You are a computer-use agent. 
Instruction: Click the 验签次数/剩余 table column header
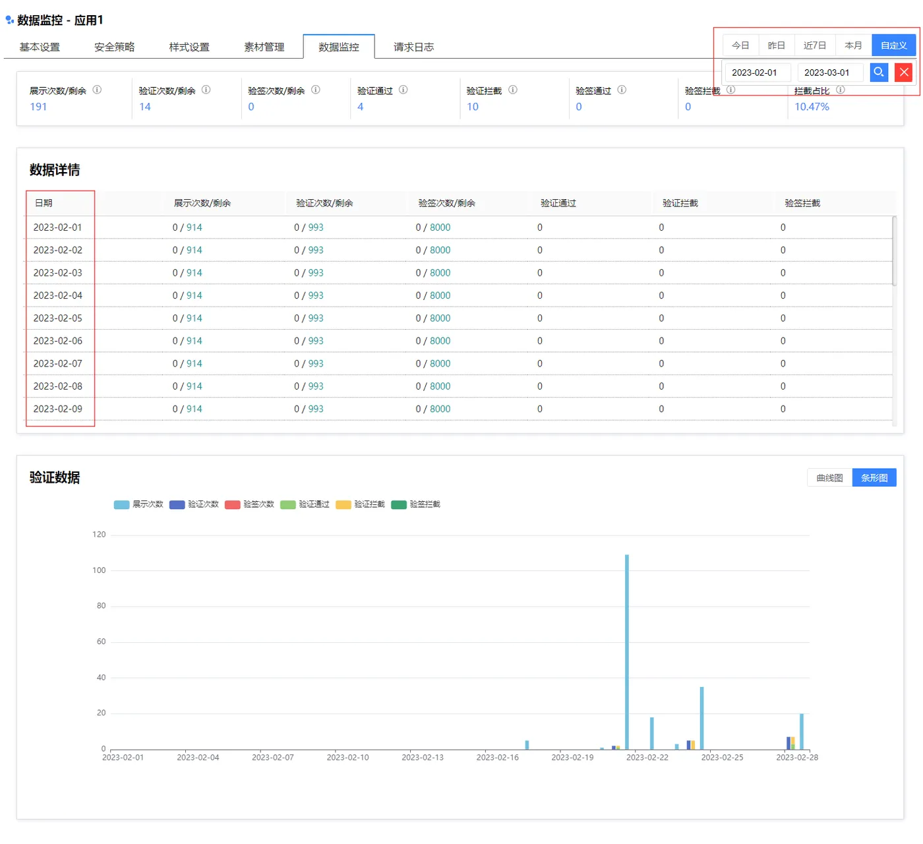click(446, 203)
